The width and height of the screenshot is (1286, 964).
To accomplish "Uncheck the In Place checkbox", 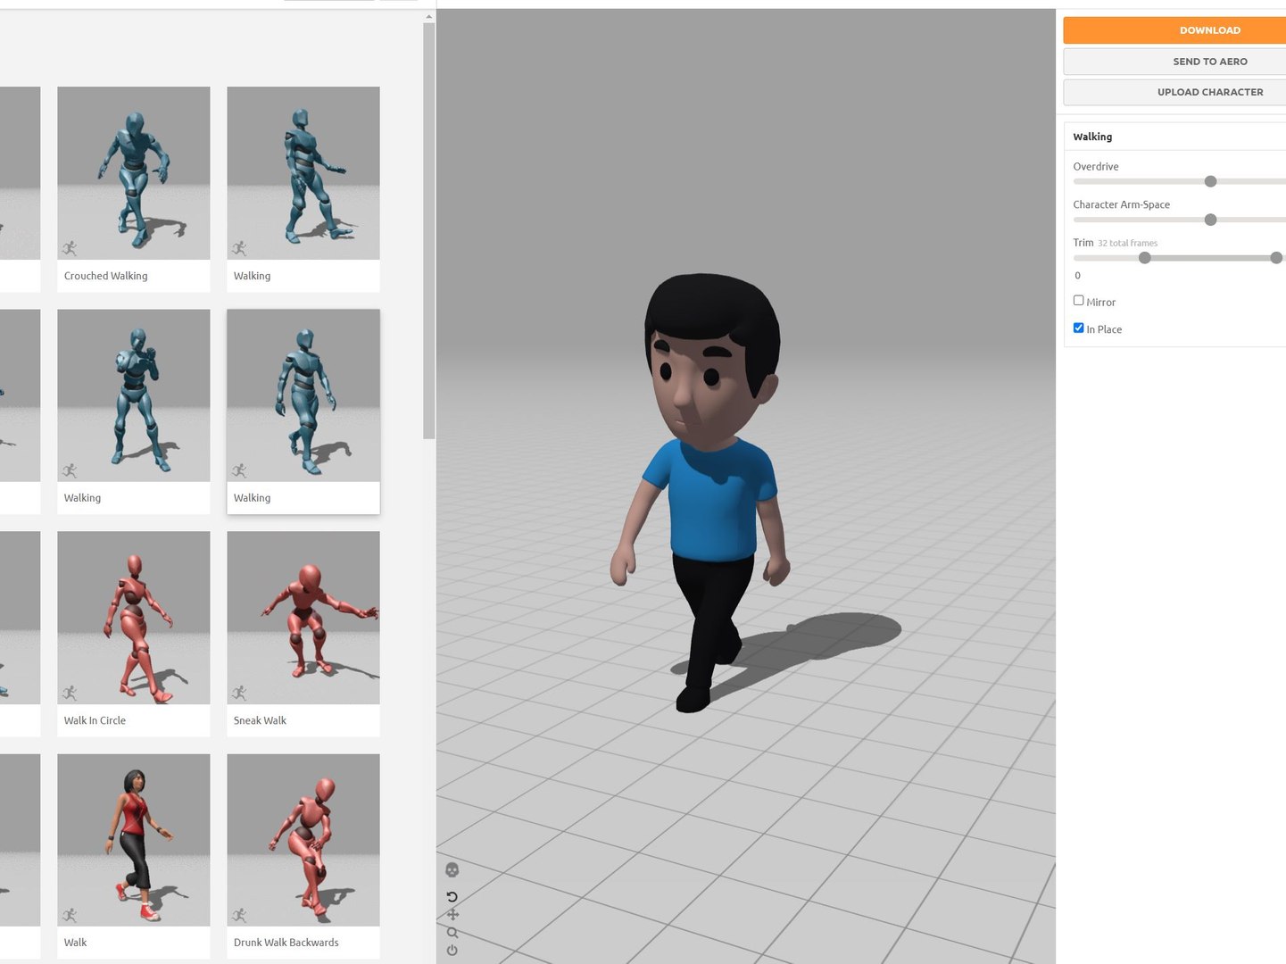I will tap(1078, 328).
